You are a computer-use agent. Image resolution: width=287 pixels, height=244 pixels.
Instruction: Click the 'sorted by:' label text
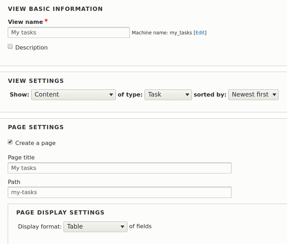pyautogui.click(x=210, y=94)
